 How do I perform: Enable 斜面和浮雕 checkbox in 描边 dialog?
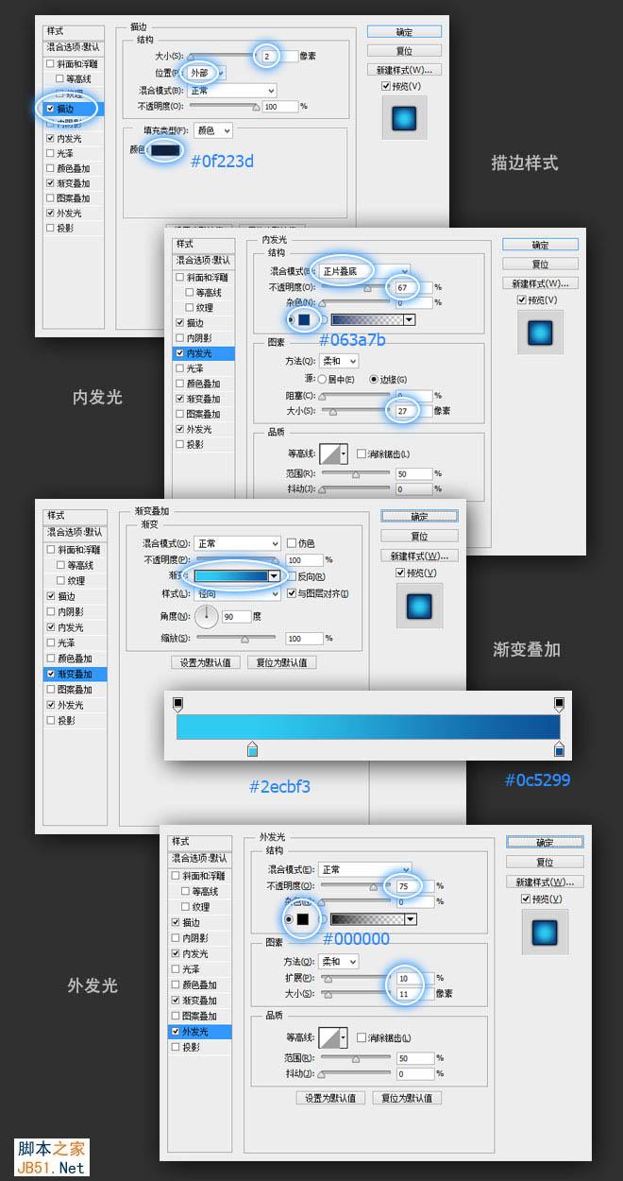click(50, 64)
